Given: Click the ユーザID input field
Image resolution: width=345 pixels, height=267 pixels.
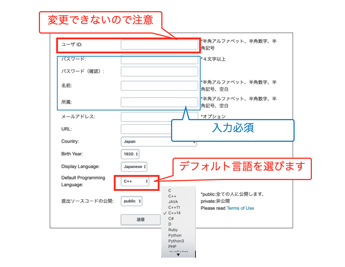Looking at the screenshot, I should click(160, 44).
